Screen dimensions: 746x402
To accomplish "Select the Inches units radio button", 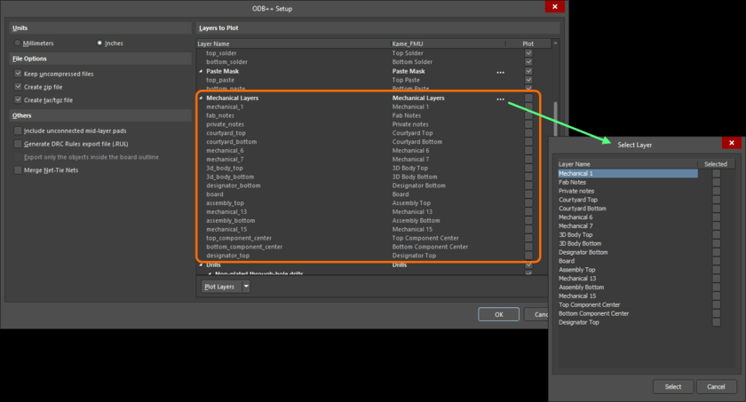I will [x=99, y=43].
